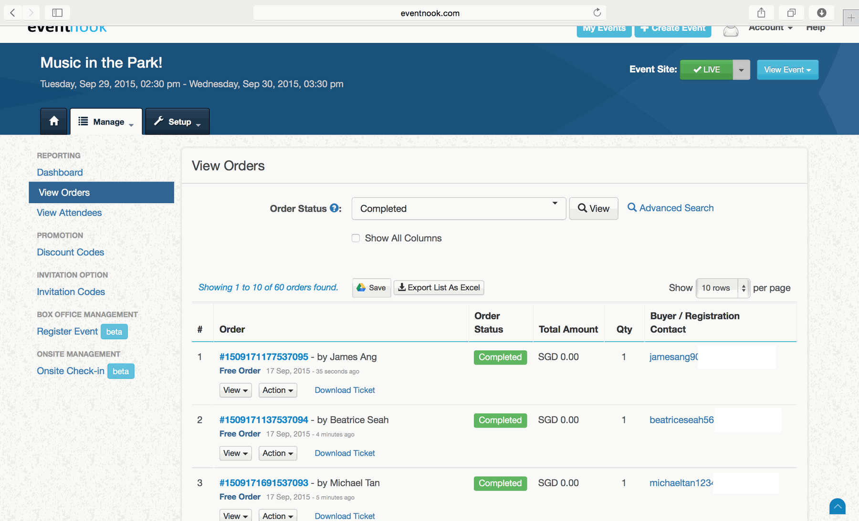The image size is (859, 521).
Task: Select View Orders in sidebar
Action: (x=101, y=193)
